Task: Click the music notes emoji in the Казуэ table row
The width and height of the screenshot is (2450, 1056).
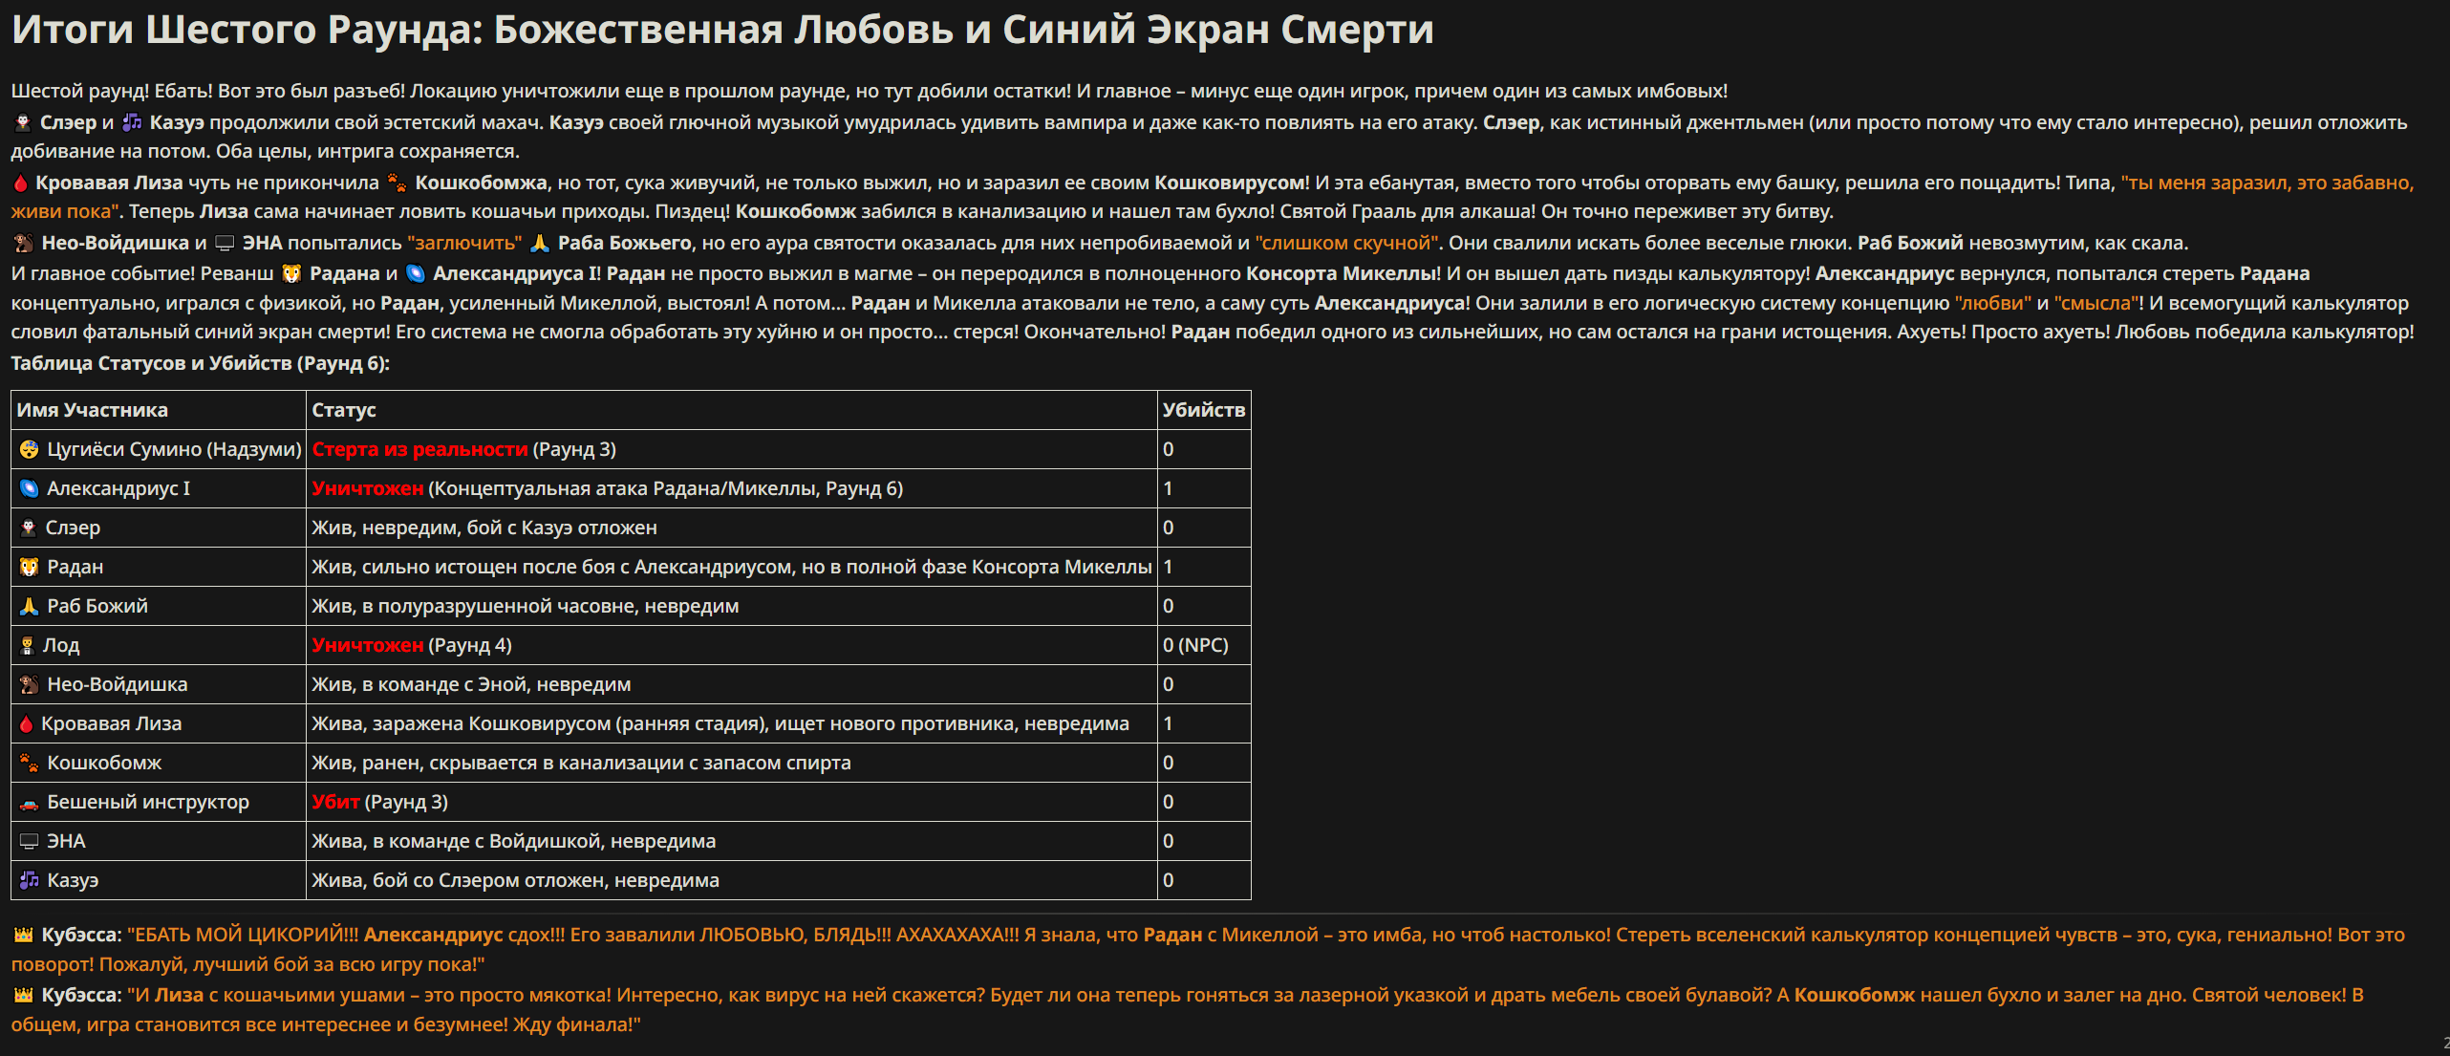Action: click(30, 880)
